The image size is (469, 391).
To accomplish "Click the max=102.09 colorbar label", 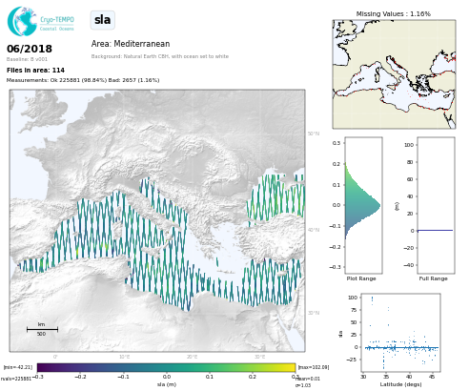I will point(314,367).
